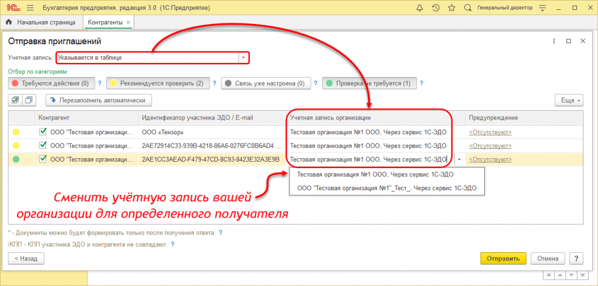Screen dimensions: 598x286
Task: Click the check-all rows icon
Action: 15,100
